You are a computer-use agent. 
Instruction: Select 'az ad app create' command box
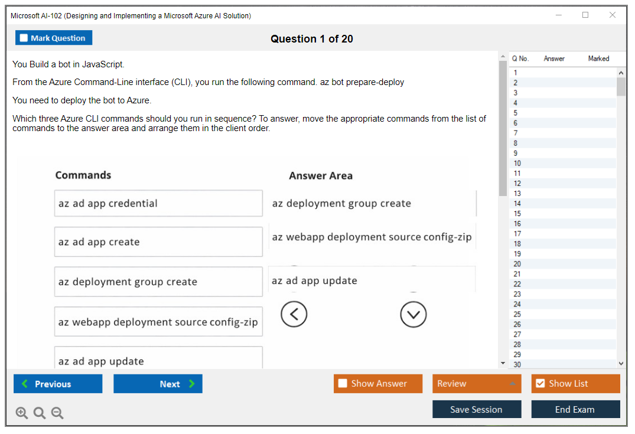pyautogui.click(x=158, y=242)
